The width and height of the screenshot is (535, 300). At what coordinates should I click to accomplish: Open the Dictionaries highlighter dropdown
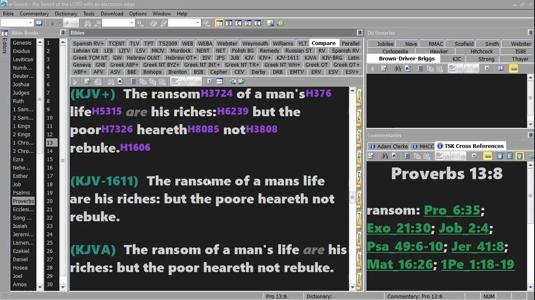(x=460, y=69)
